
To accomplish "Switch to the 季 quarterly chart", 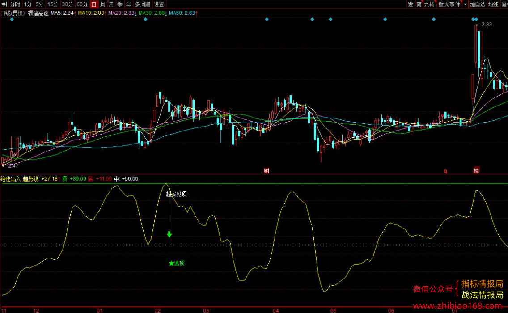I will coord(120,4).
